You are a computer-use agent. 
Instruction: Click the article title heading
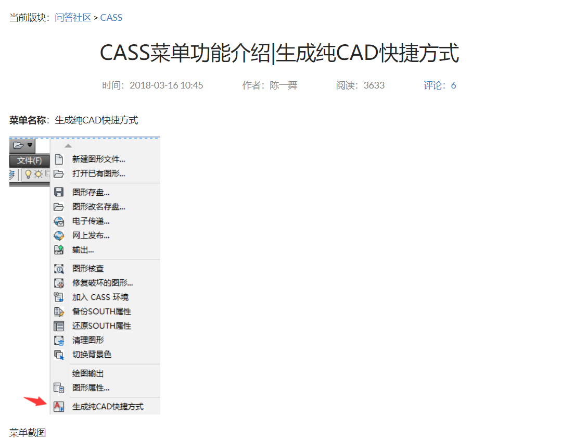tap(279, 53)
